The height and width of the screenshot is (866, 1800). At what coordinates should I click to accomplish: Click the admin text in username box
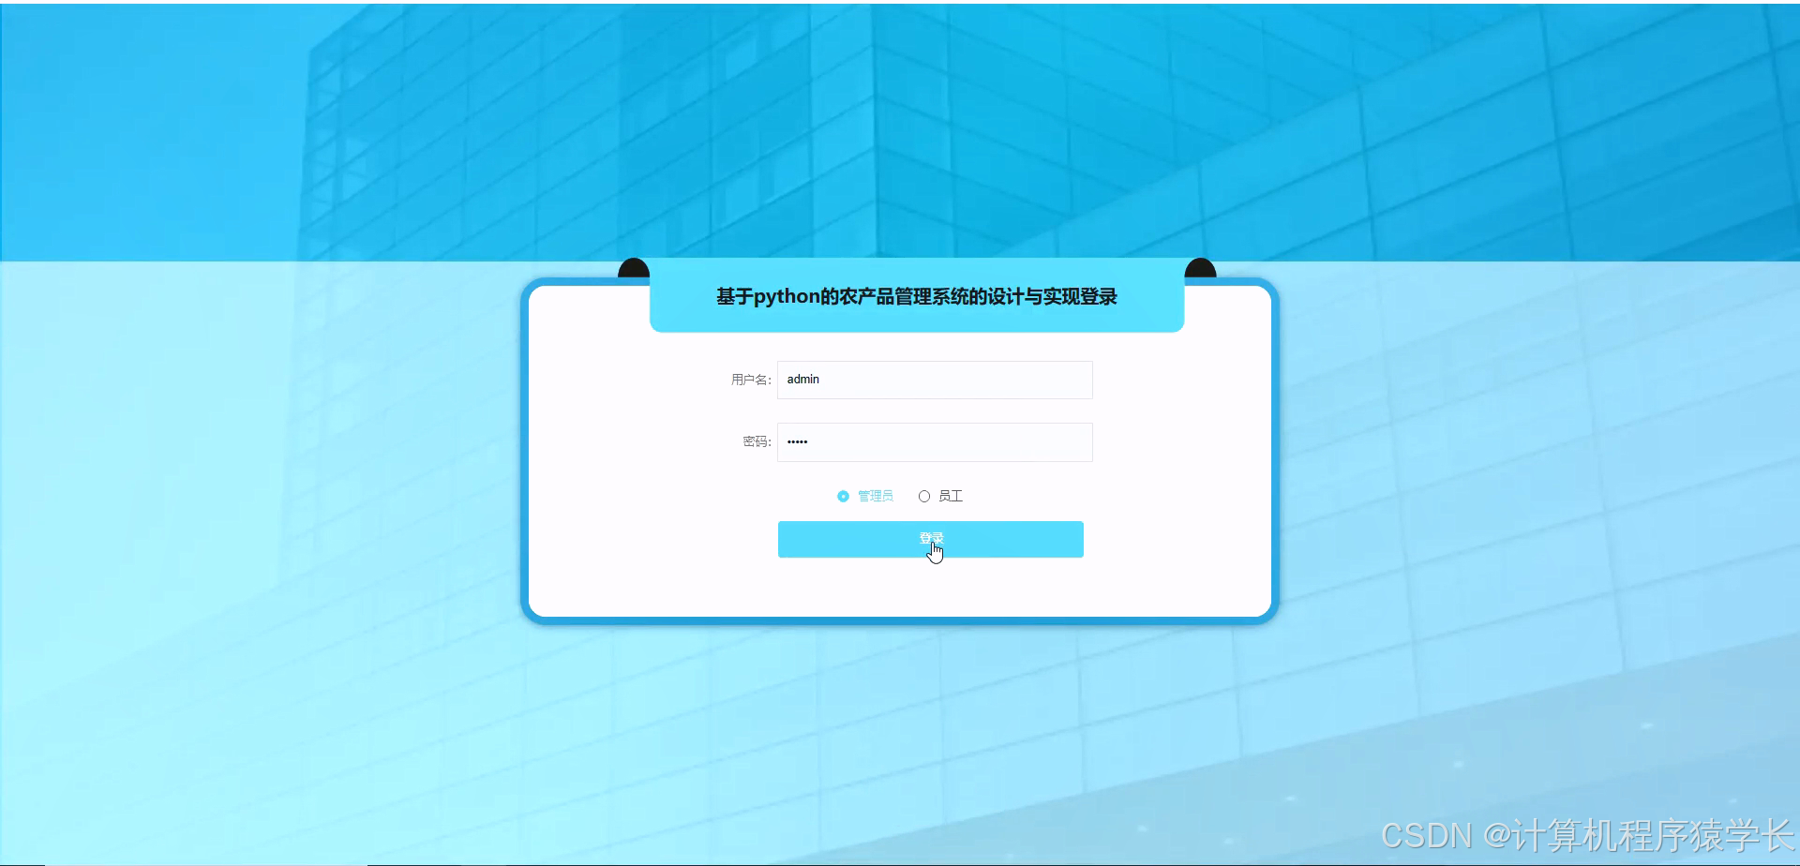pyautogui.click(x=802, y=380)
